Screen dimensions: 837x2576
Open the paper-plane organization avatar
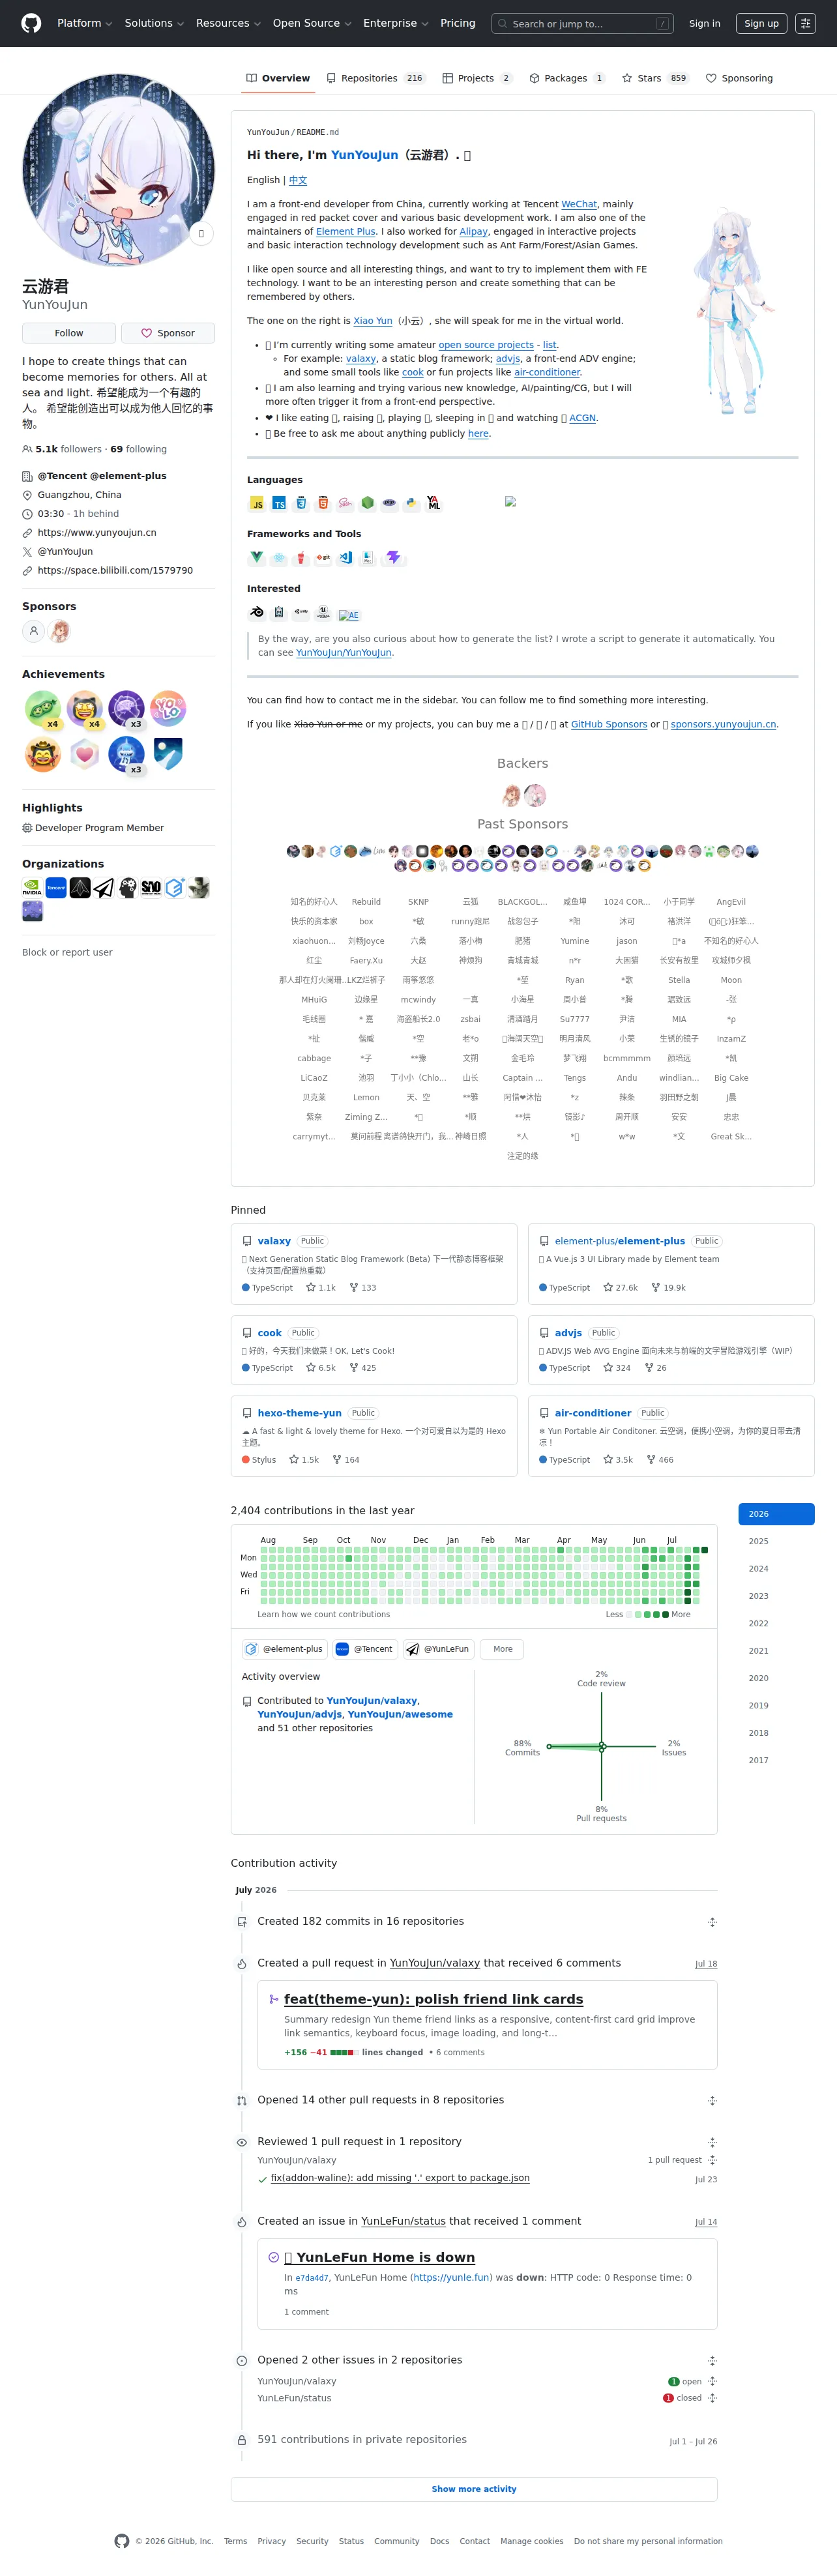pos(104,887)
